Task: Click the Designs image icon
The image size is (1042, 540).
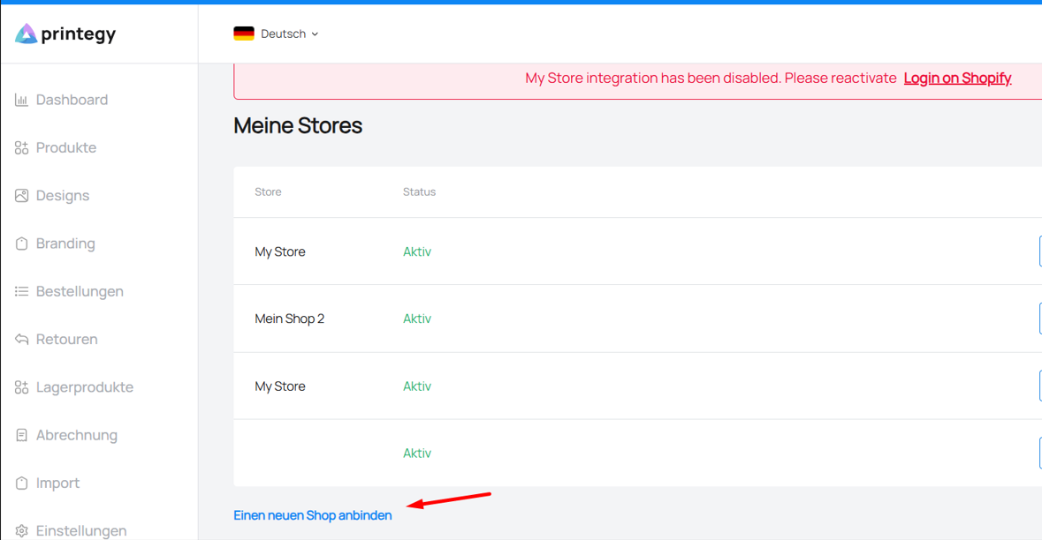Action: [21, 196]
